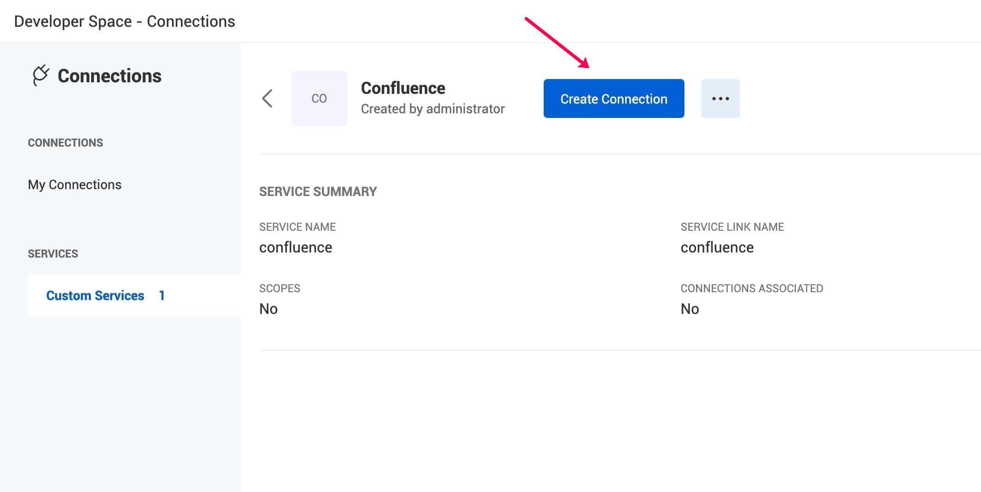Image resolution: width=981 pixels, height=492 pixels.
Task: Click the Created by administrator subtitle
Action: [432, 109]
